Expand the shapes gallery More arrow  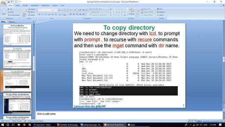point(127,15)
